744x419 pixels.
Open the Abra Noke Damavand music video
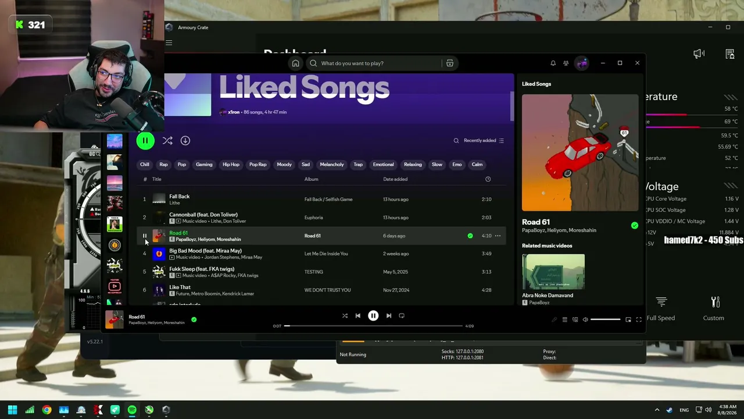[x=553, y=272]
